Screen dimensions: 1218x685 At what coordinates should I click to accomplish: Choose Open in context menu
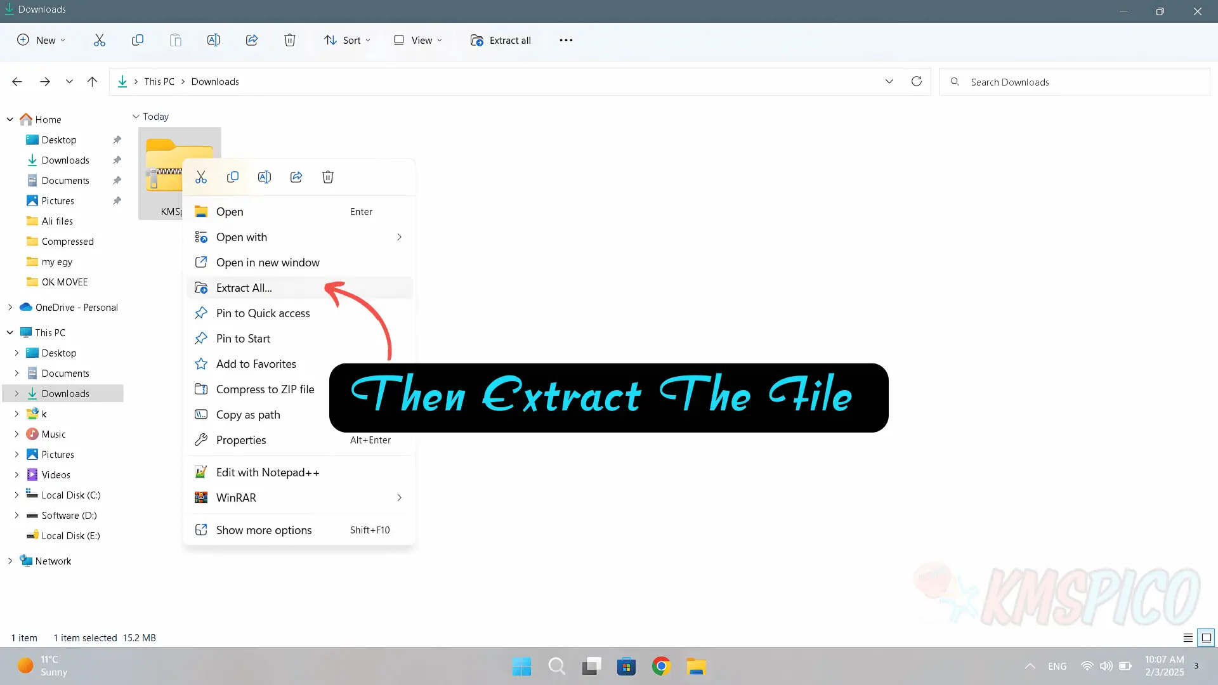coord(299,212)
